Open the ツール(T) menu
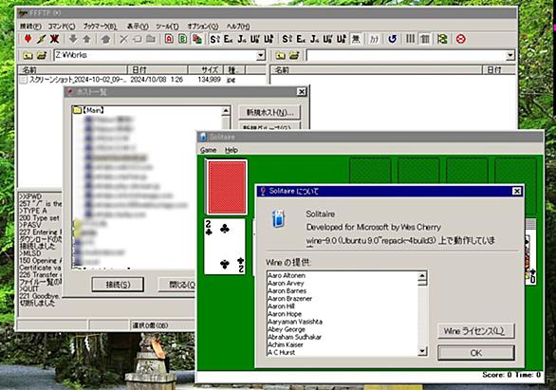 tap(167, 27)
